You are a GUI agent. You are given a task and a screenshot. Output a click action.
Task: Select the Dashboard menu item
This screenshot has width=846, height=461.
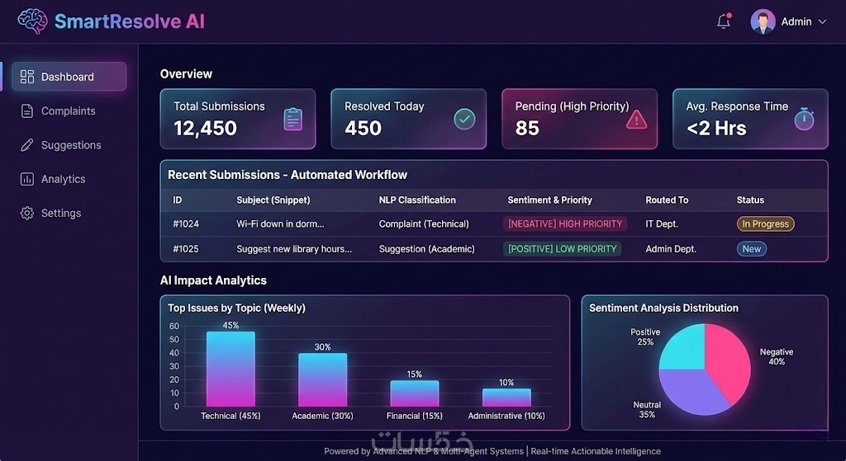[69, 77]
